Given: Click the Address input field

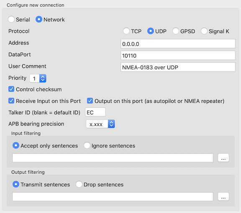Looking at the screenshot, I should pos(178,44).
